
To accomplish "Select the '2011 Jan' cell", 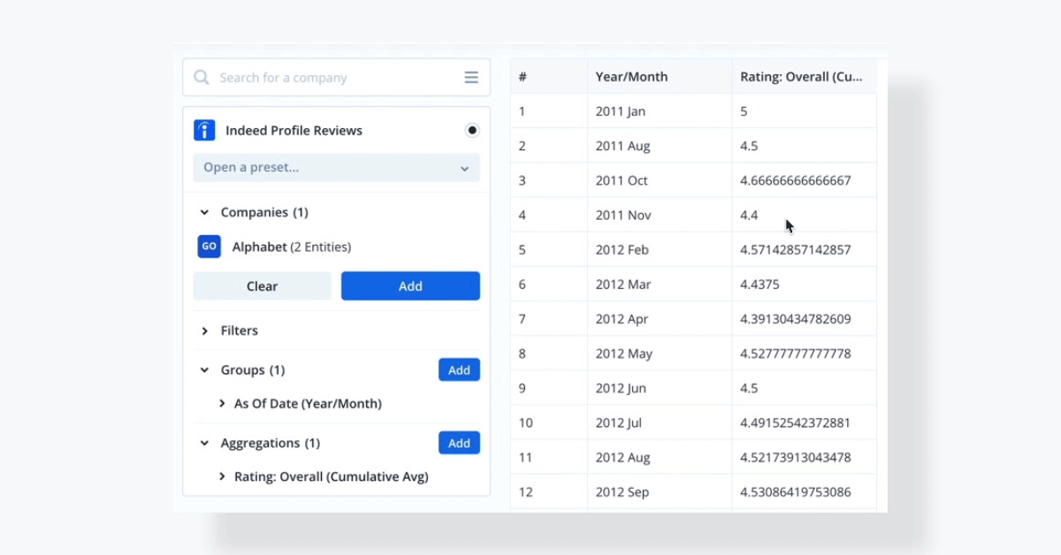I will point(660,111).
